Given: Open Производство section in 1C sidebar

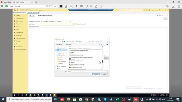Looking at the screenshot, I should [20, 33].
